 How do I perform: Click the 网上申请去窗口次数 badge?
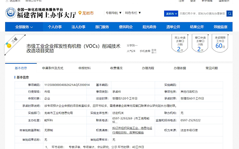coord(180,44)
